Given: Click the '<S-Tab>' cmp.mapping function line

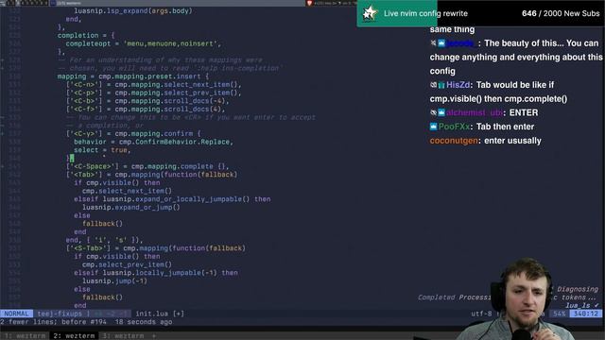Looking at the screenshot, I should [x=155, y=248].
